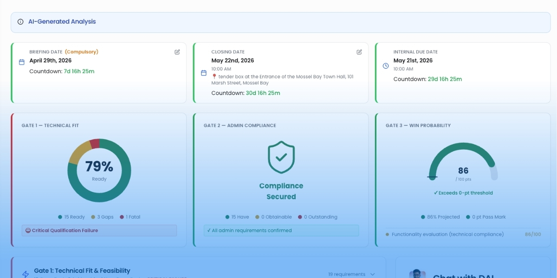Click the Internal Due Date clock icon

385,66
